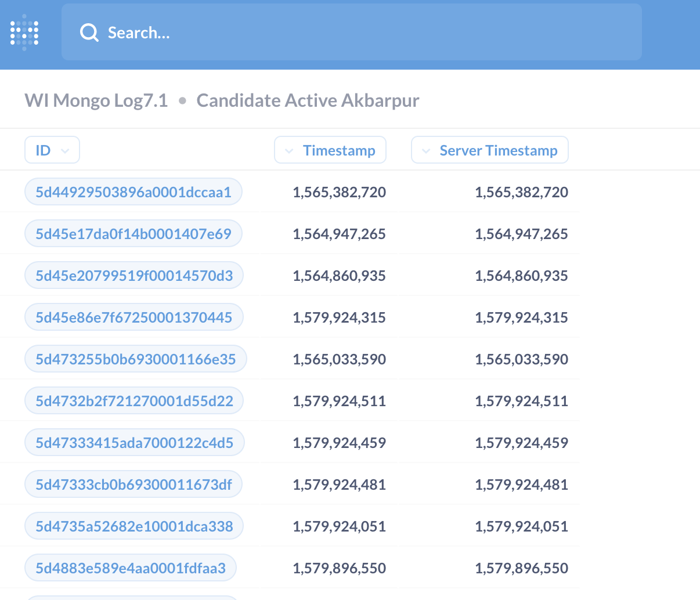This screenshot has height=600, width=700.
Task: Select Timestamp cell of row 5d45e20799519f00014570d3
Action: (340, 276)
